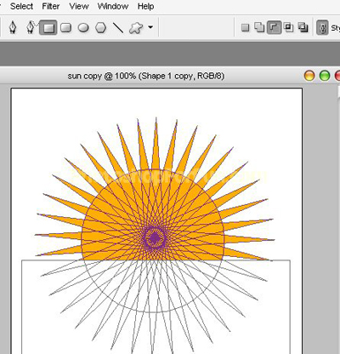Screen dimensions: 340x354
Task: Enable Add to shape area mode
Action: pyautogui.click(x=259, y=27)
